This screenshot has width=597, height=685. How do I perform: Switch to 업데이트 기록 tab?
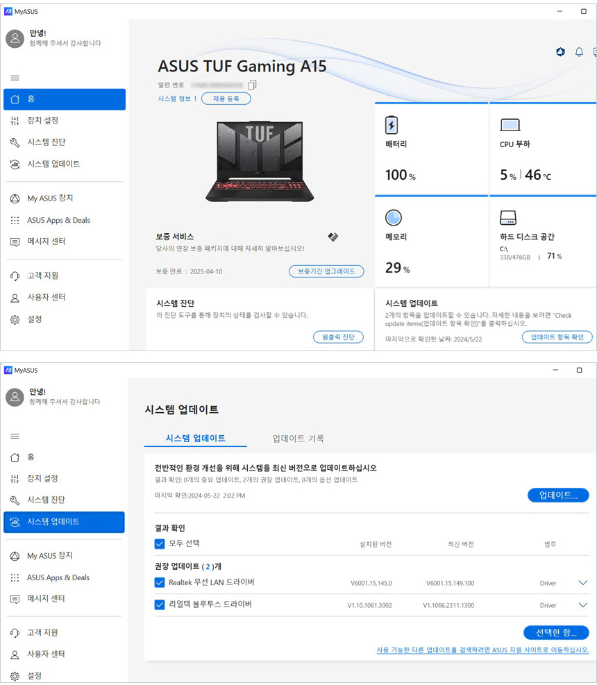[x=298, y=438]
